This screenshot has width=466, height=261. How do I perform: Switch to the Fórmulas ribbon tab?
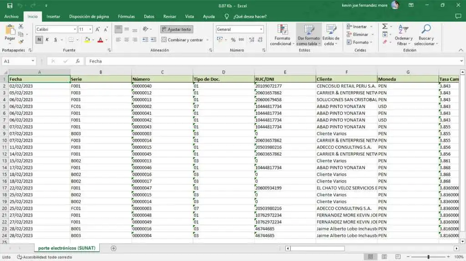coord(126,16)
